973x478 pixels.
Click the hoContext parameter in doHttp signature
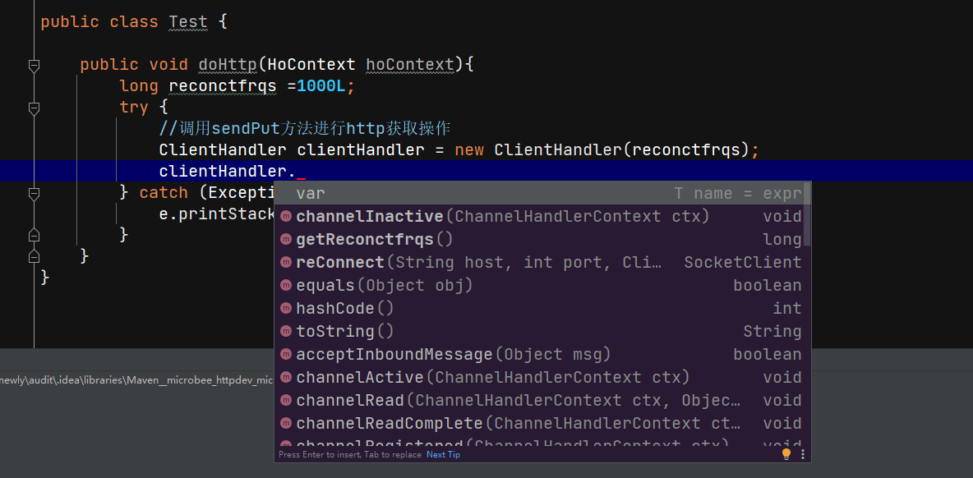click(x=409, y=65)
